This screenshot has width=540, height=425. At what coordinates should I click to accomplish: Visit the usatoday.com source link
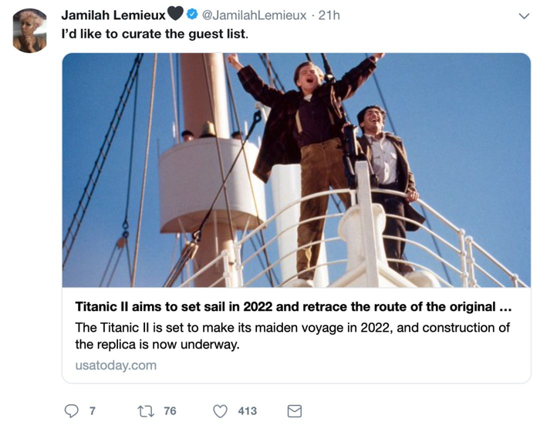pyautogui.click(x=116, y=365)
